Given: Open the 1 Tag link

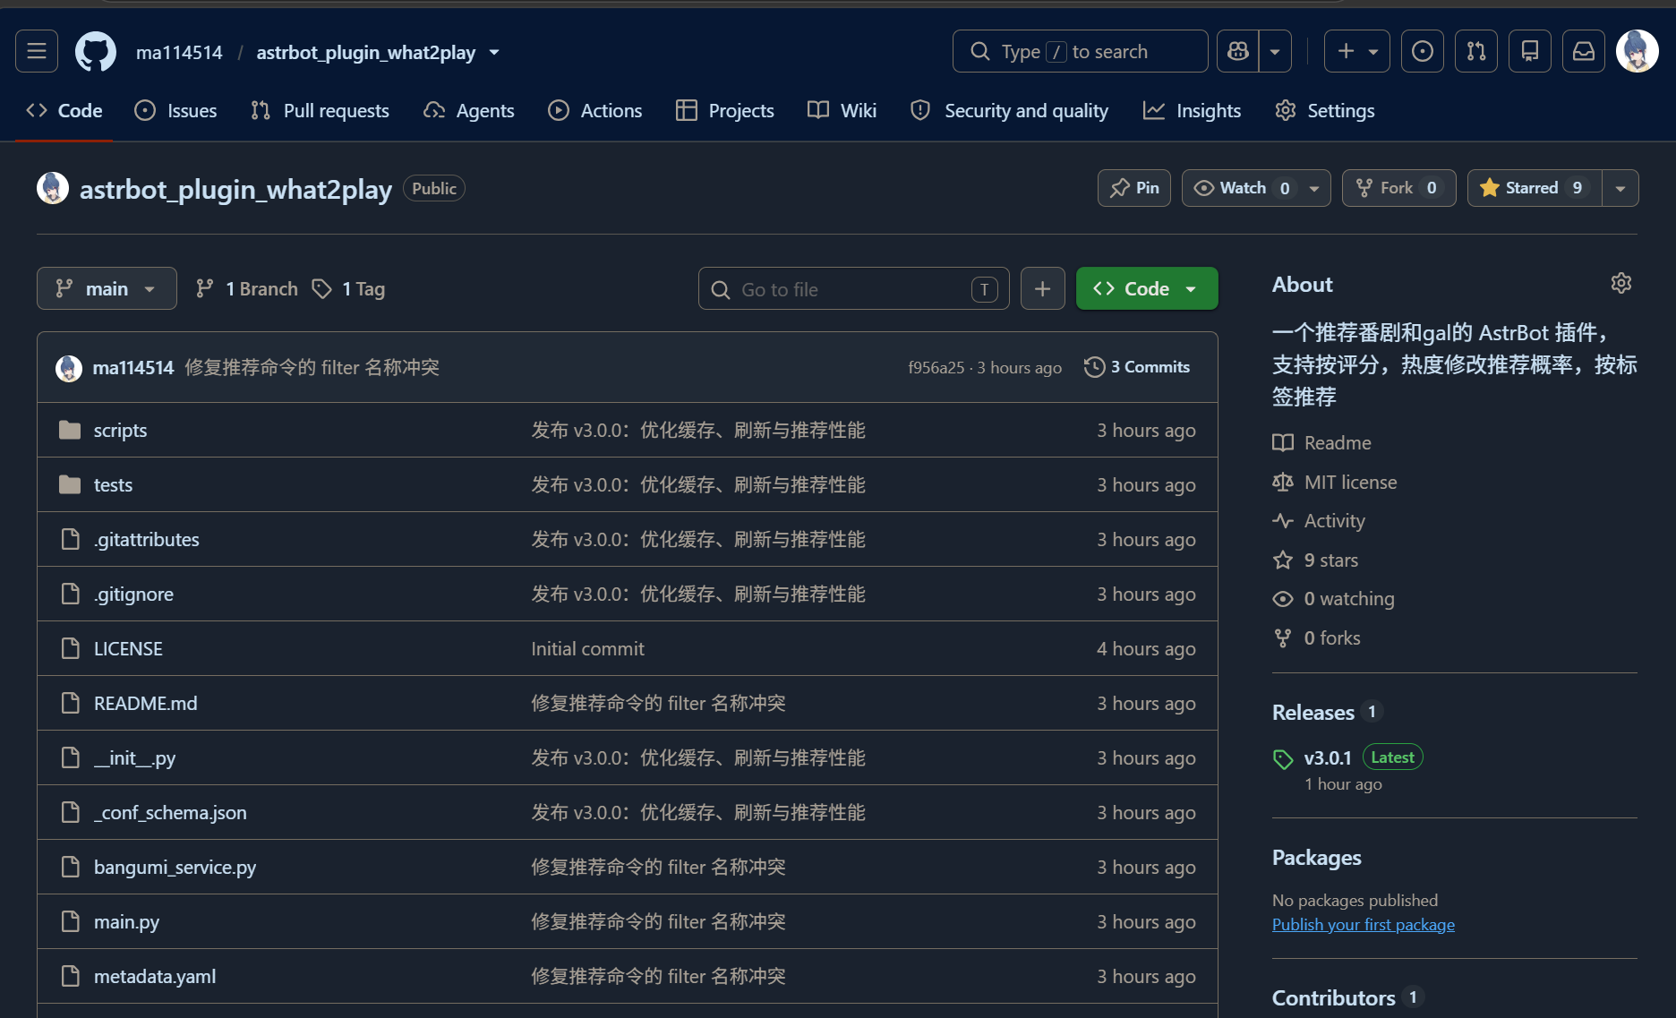Looking at the screenshot, I should coord(348,288).
